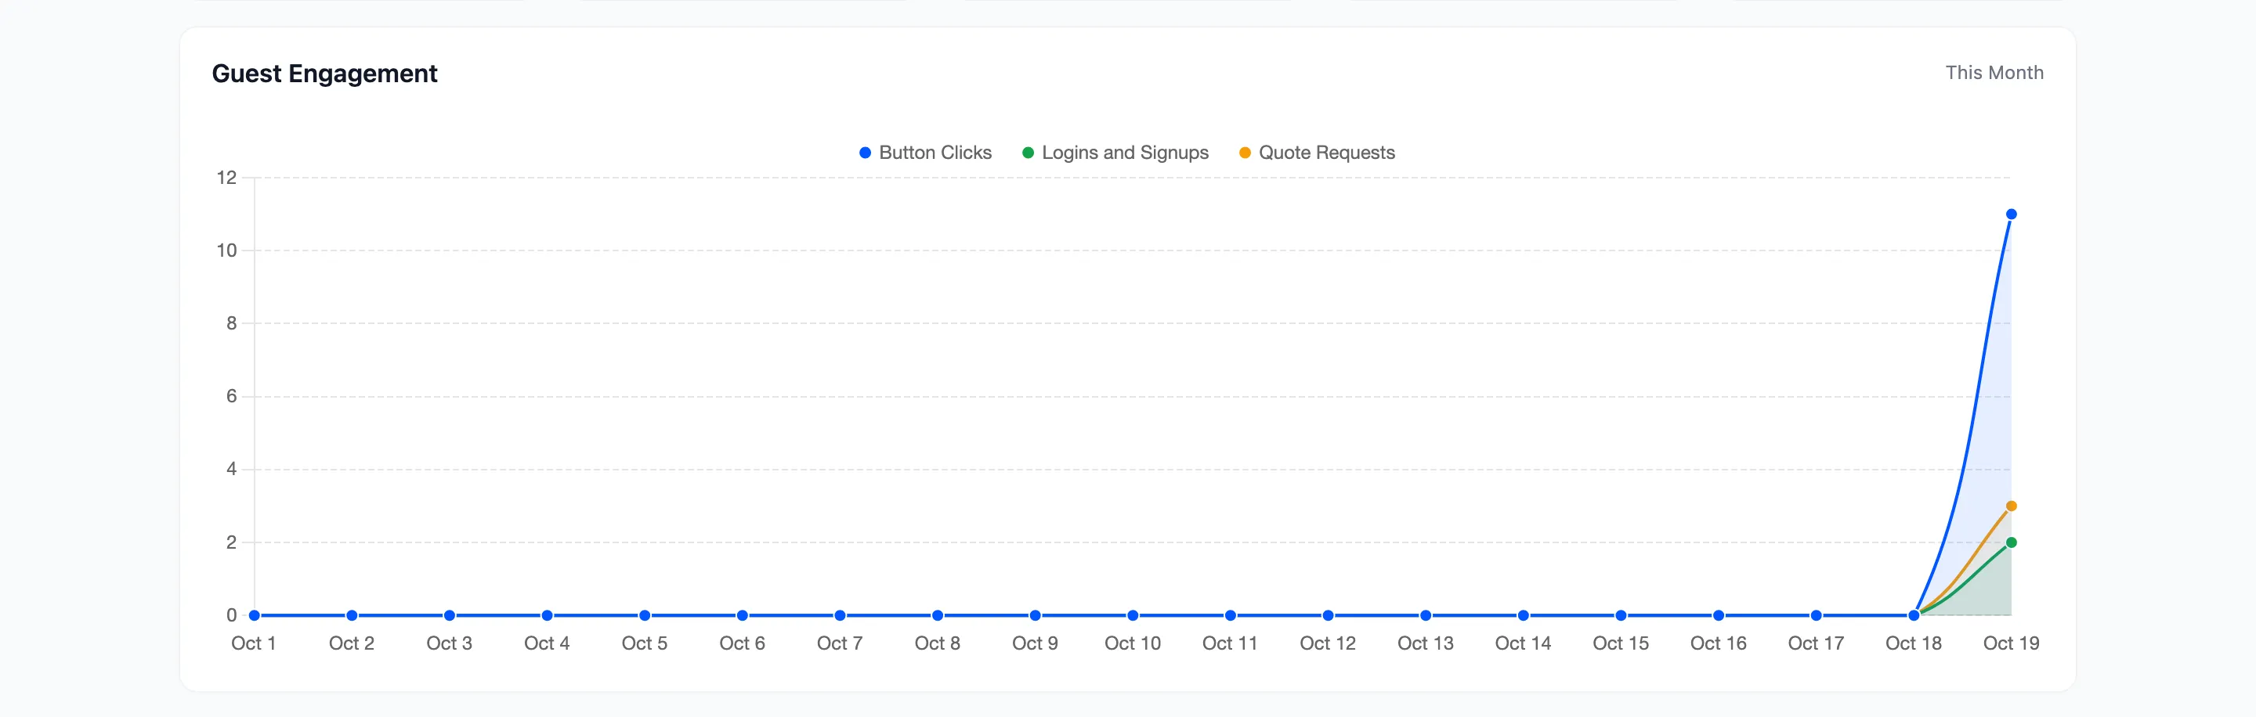Select the Button Clicks data point on Oct 19
This screenshot has width=2256, height=717.
(x=2011, y=214)
